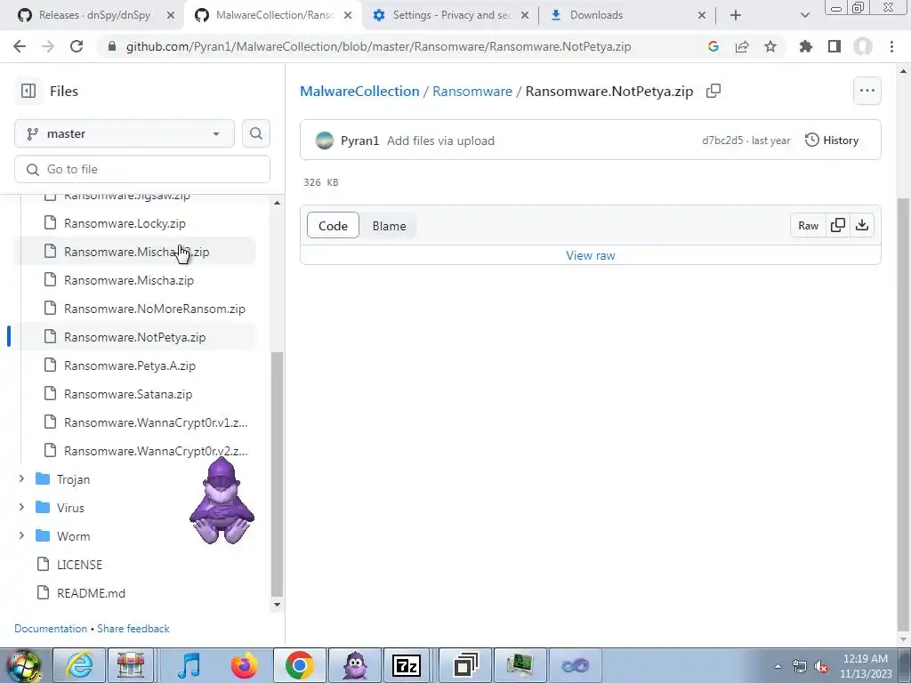
Task: Select the Code view tab
Action: 333,226
